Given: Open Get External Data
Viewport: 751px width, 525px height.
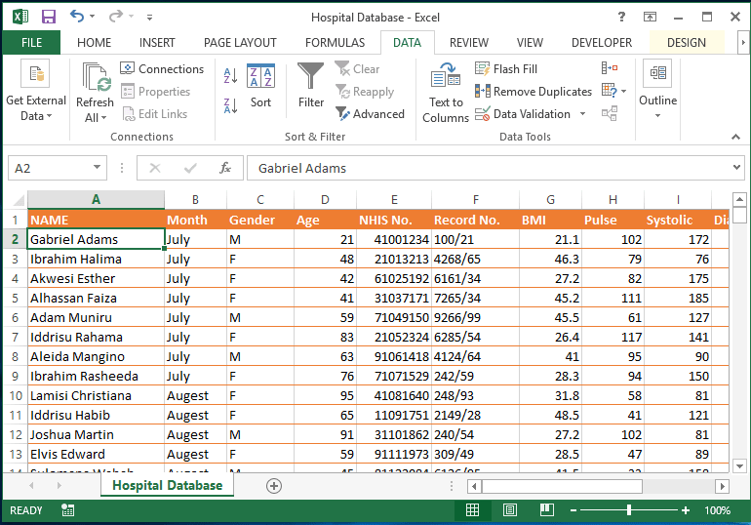Looking at the screenshot, I should 36,91.
